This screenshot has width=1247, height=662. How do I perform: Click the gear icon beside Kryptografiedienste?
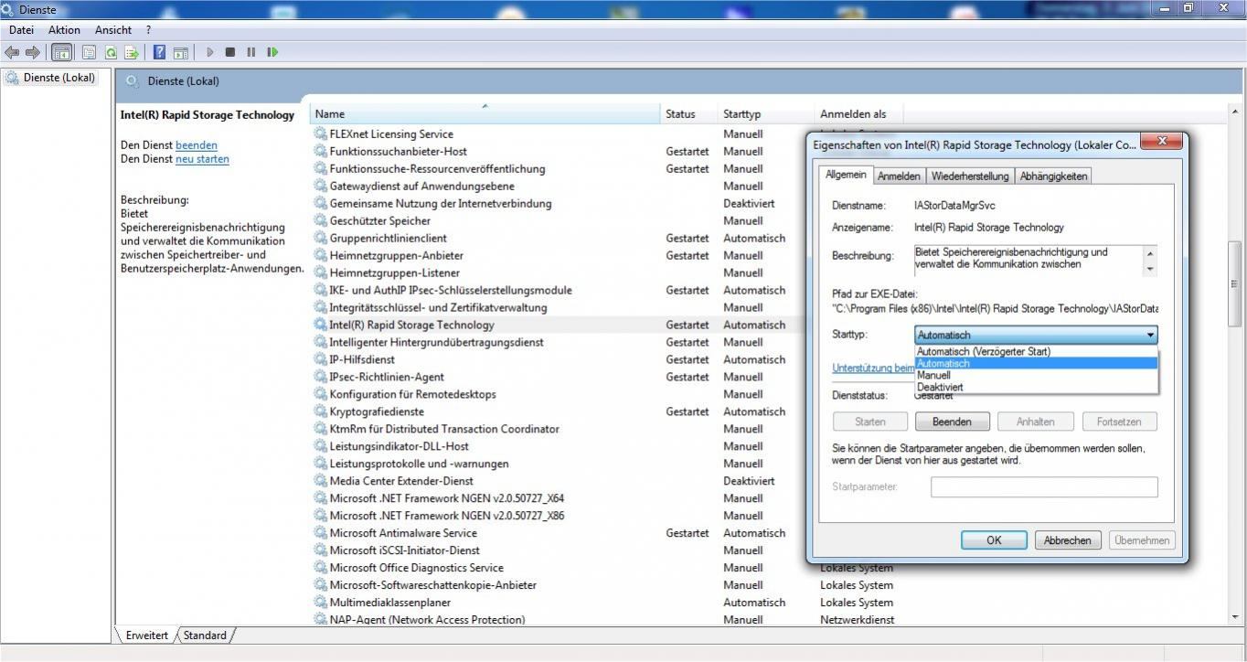[x=320, y=411]
